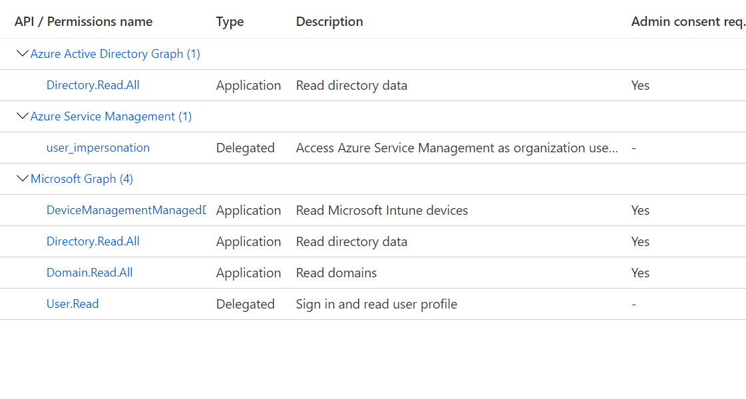Open the DeviceManagementManagedD permission link

(x=126, y=209)
